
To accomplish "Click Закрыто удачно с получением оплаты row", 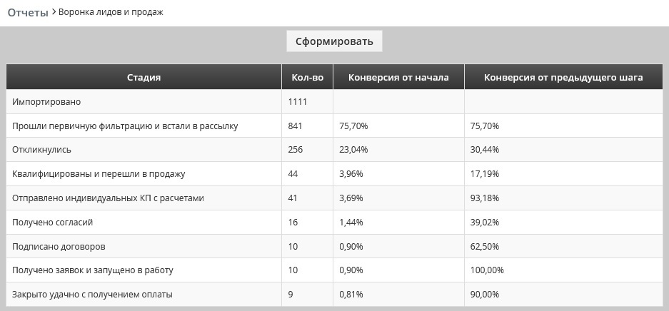I will pyautogui.click(x=334, y=295).
